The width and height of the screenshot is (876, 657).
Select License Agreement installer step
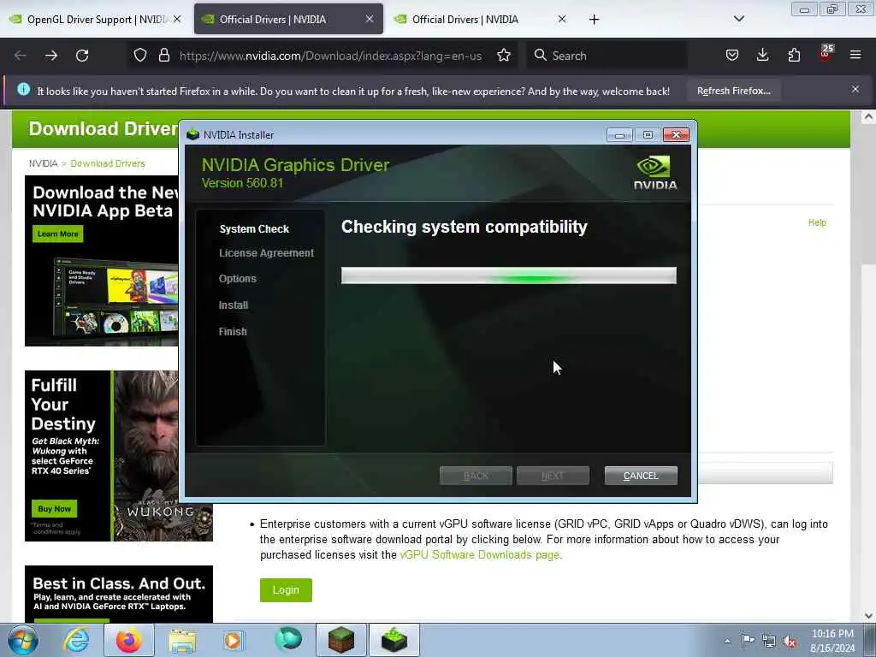[267, 253]
